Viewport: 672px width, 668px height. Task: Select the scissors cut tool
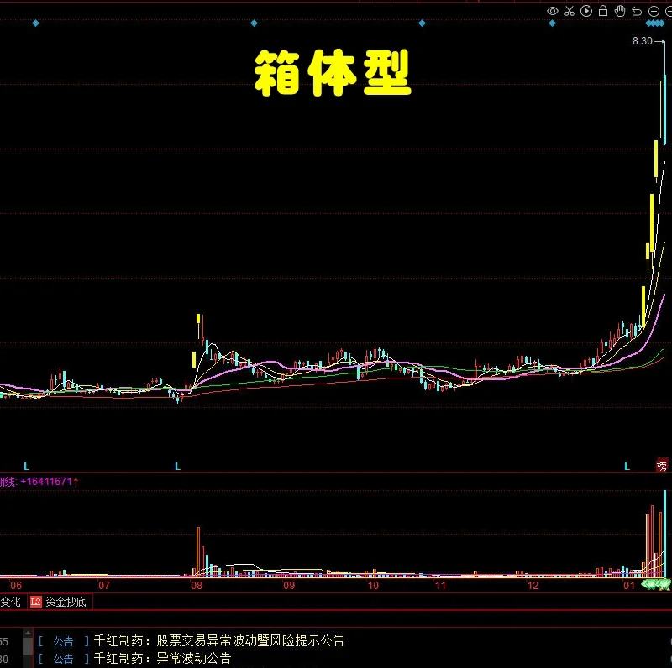(570, 11)
